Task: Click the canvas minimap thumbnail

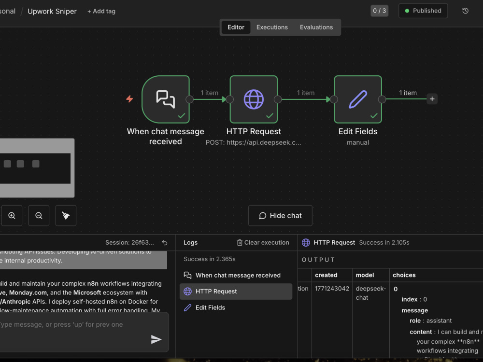Action: coord(37,168)
